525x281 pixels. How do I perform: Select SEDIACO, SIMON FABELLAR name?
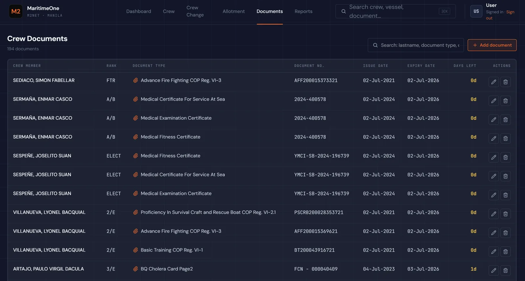pyautogui.click(x=44, y=80)
